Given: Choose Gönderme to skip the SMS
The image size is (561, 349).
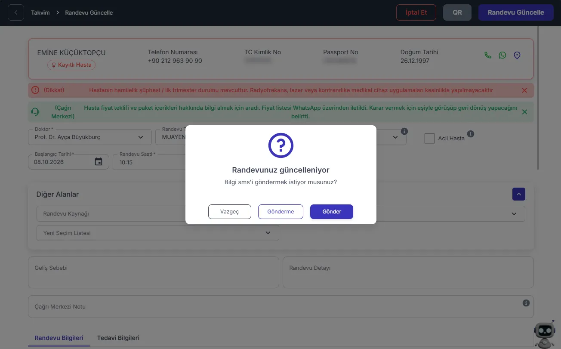Looking at the screenshot, I should point(280,212).
